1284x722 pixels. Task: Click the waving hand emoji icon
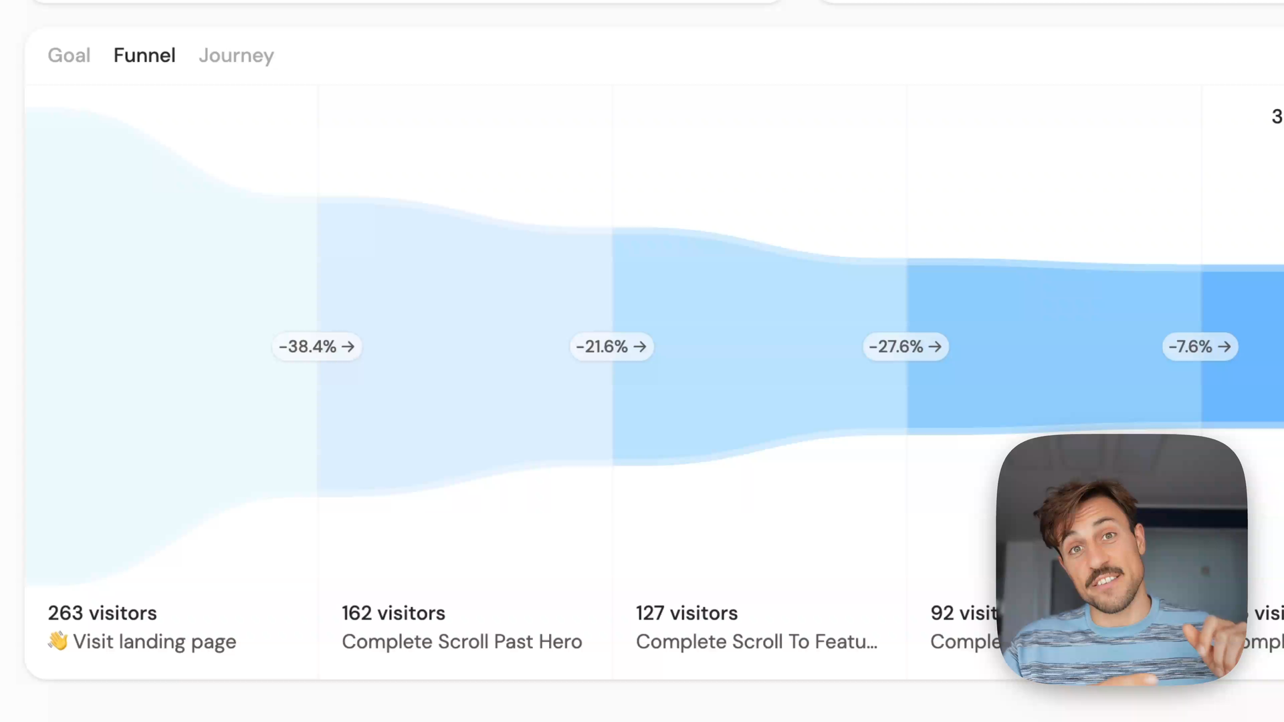point(58,641)
